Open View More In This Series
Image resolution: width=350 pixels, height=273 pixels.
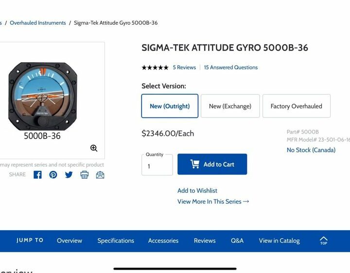(x=213, y=202)
